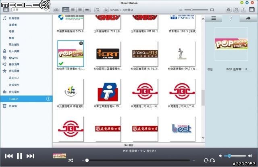Select the thumbnail grid view button
Viewport: 258px width, 167px height.
click(65, 10)
